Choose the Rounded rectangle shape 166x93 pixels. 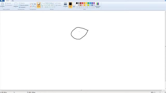[49, 3]
